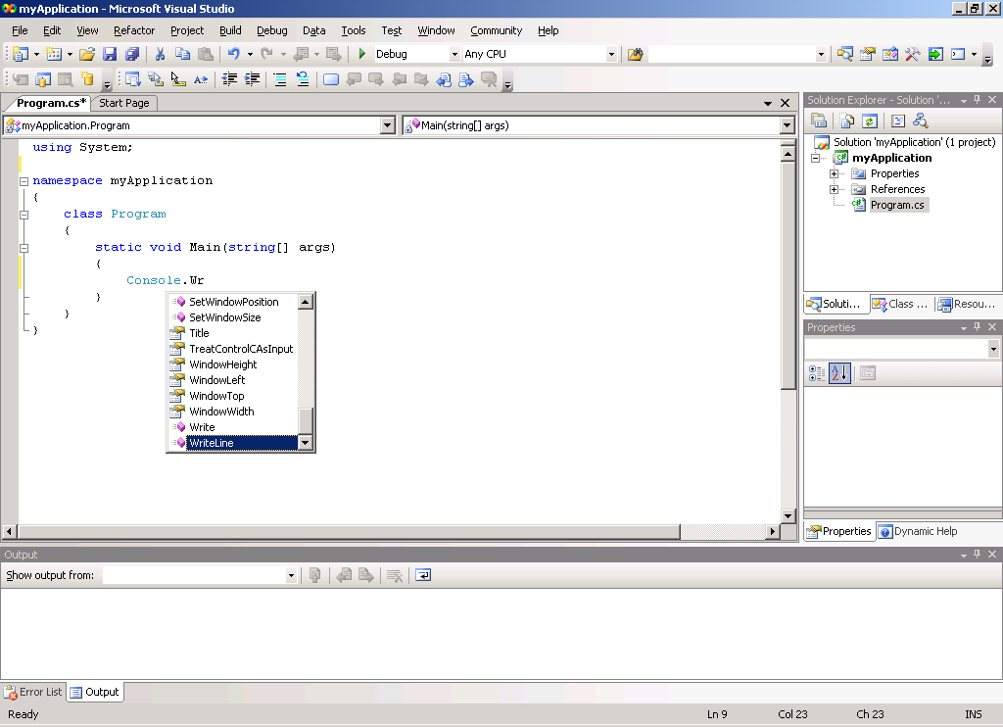Toggle auto-hide pin on Output window
The height and width of the screenshot is (727, 1003).
(977, 555)
